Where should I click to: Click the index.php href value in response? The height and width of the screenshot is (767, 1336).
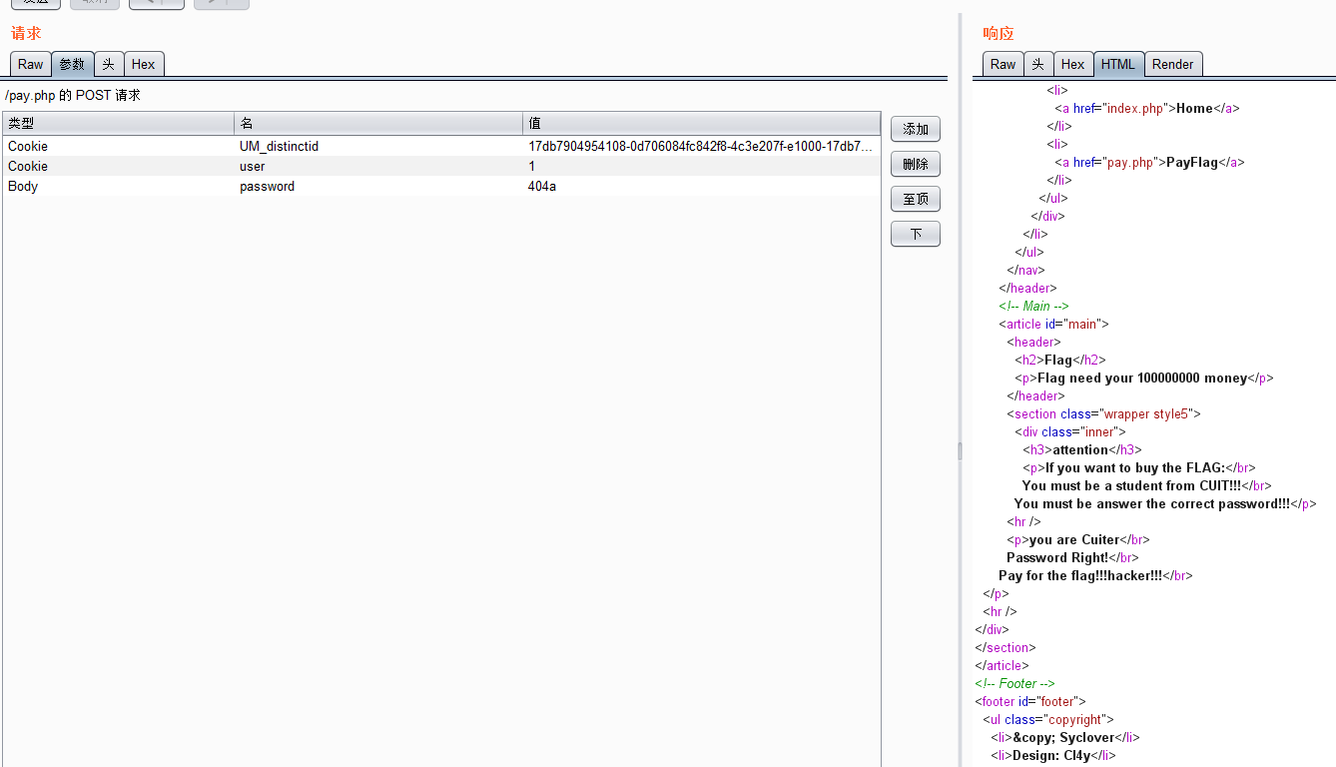point(1136,108)
